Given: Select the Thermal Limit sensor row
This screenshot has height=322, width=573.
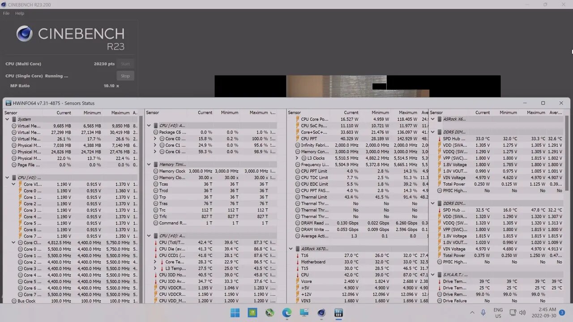Looking at the screenshot, I should coord(357,197).
